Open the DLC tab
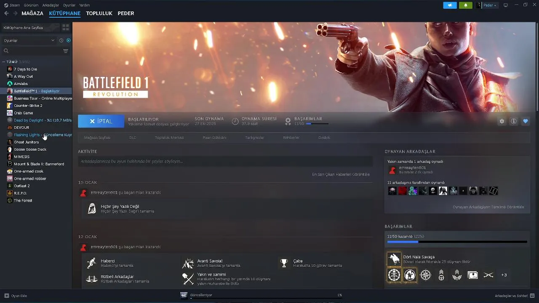This screenshot has width=539, height=303. point(133,138)
